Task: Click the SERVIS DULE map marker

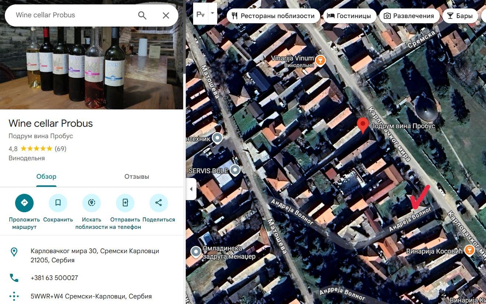Action: click(235, 170)
